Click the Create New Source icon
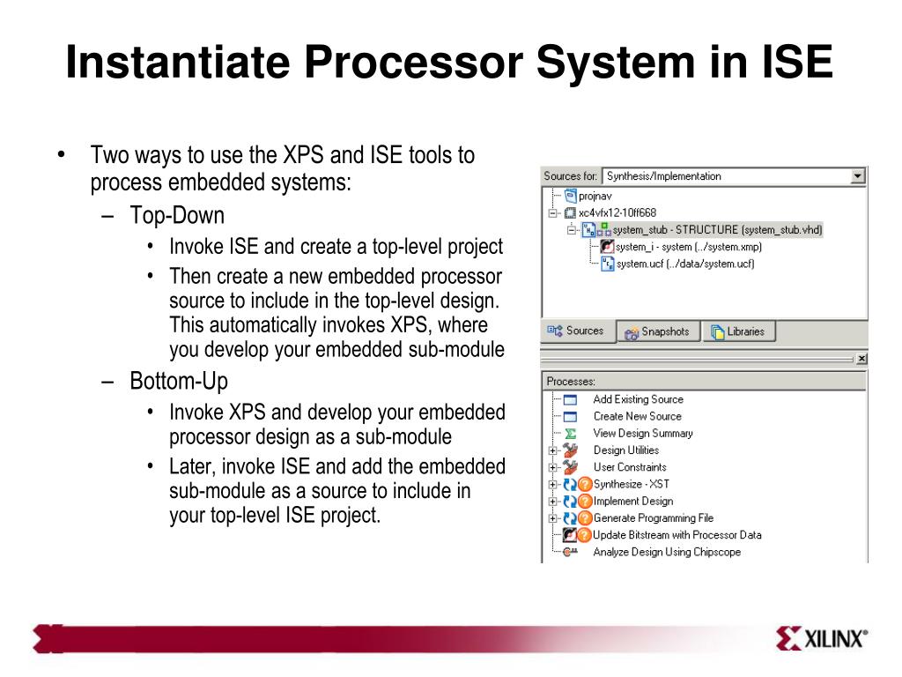 (570, 416)
